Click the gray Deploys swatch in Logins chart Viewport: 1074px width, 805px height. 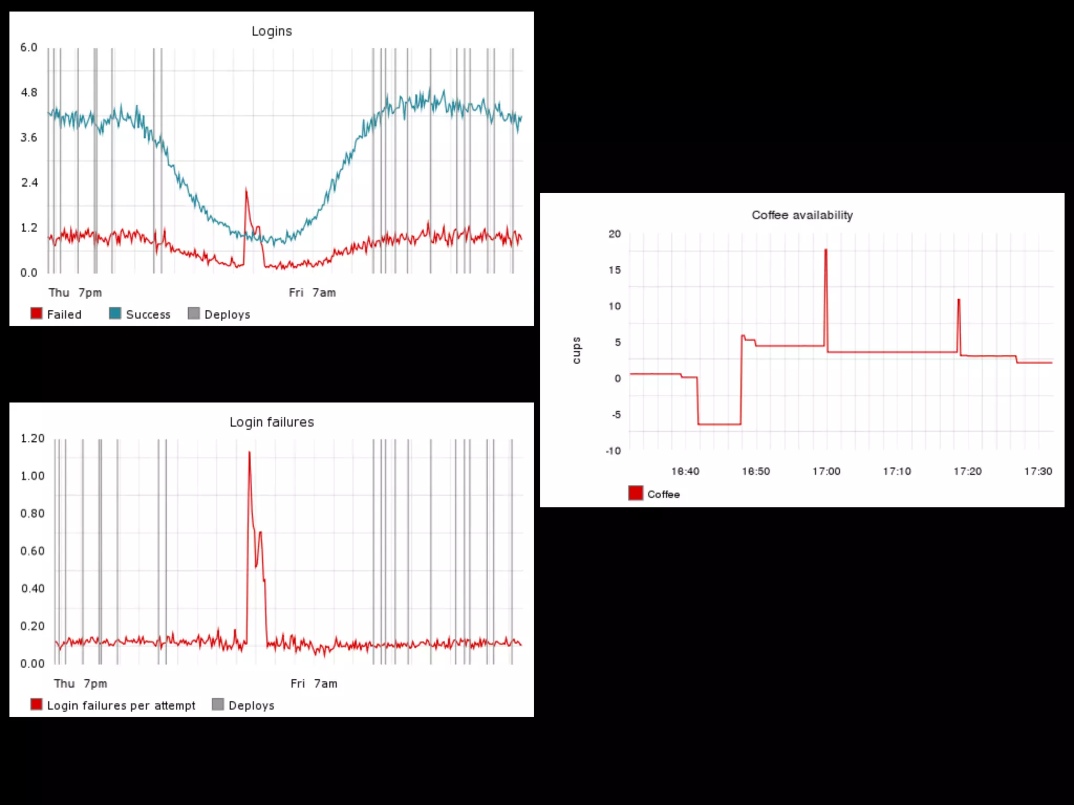194,313
